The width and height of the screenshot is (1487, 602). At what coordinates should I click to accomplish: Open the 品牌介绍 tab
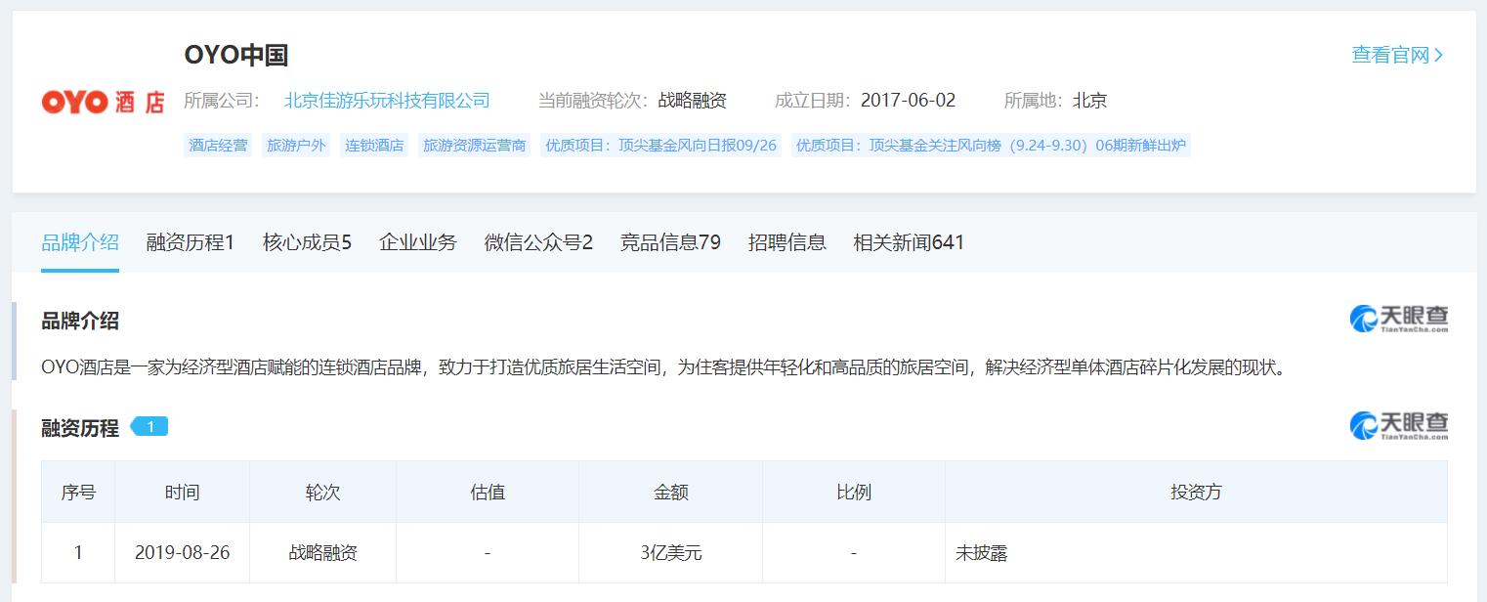pyautogui.click(x=79, y=242)
